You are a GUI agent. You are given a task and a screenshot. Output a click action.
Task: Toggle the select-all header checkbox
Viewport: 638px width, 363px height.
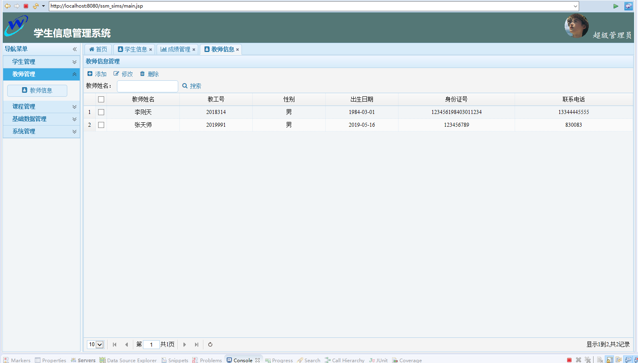pos(101,100)
